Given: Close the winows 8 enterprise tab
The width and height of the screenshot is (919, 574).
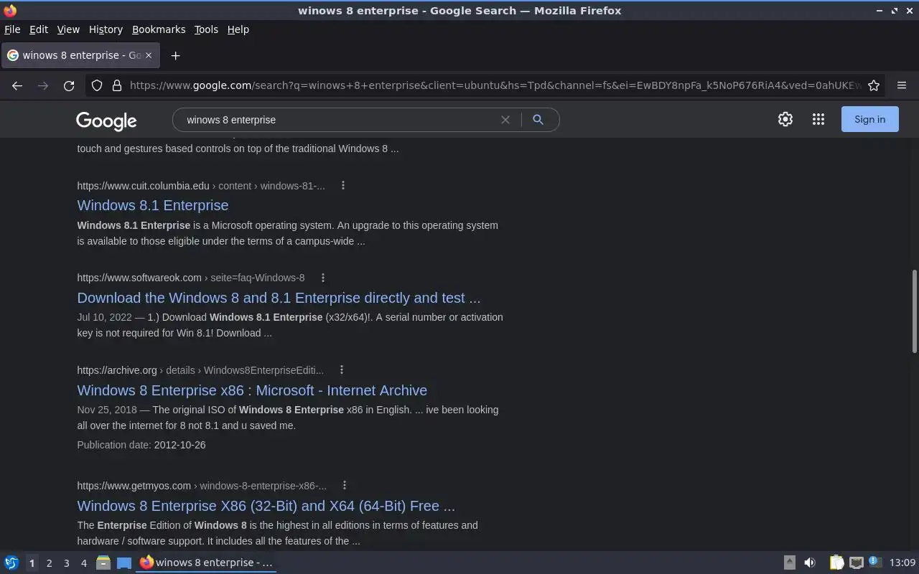Looking at the screenshot, I should [x=149, y=55].
